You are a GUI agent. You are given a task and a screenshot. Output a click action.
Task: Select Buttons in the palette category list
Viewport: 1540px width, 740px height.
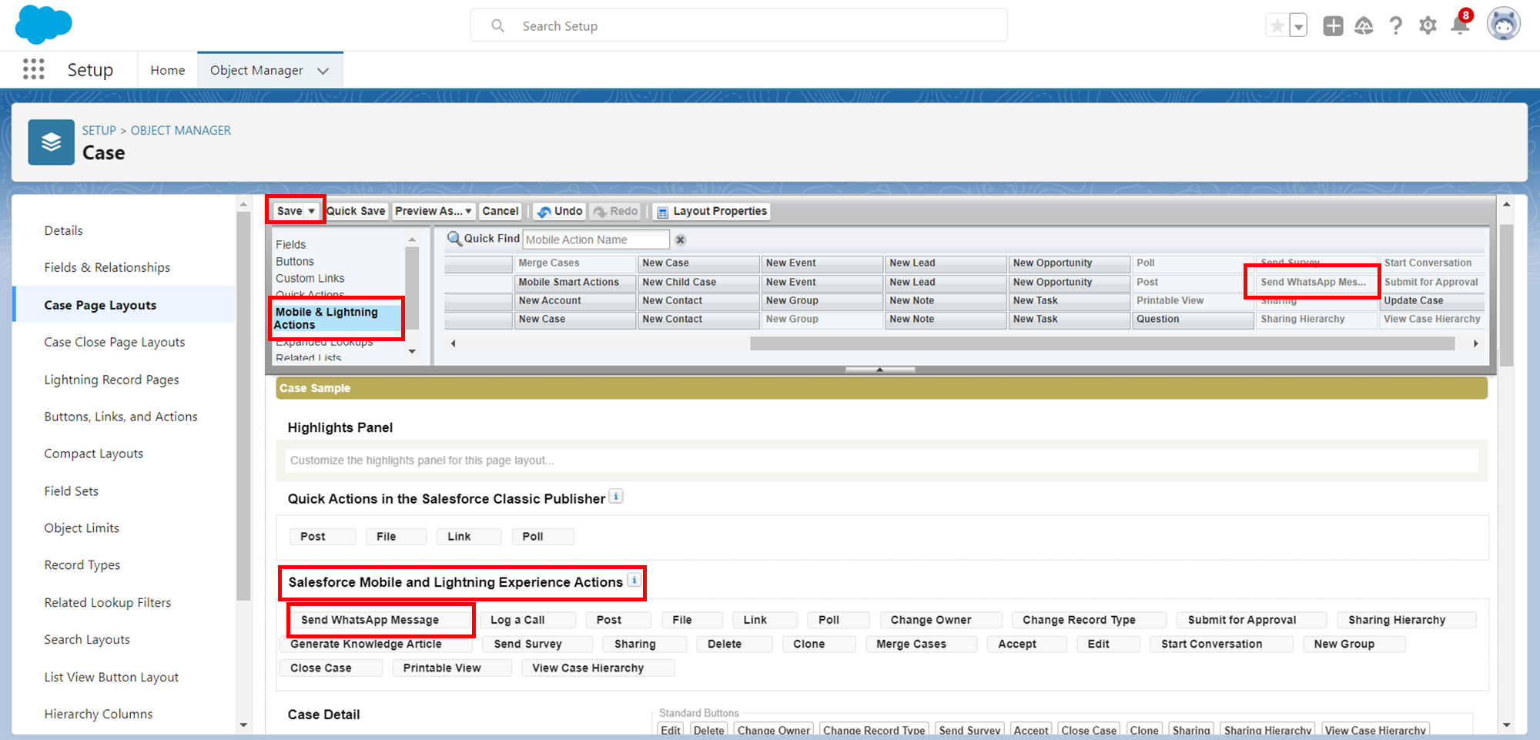tap(295, 261)
